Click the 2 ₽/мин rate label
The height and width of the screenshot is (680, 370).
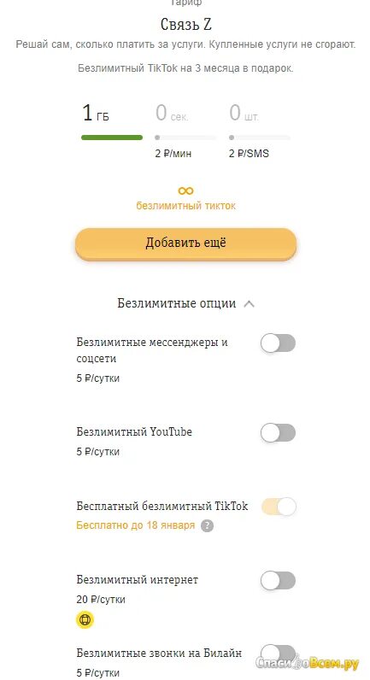173,154
